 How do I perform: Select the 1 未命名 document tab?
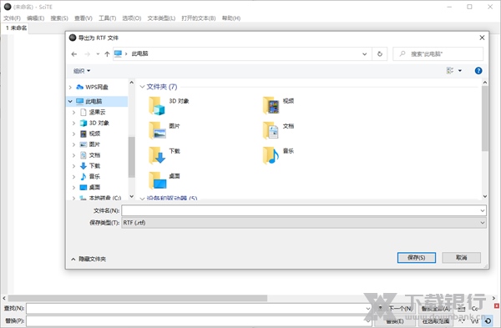click(16, 28)
